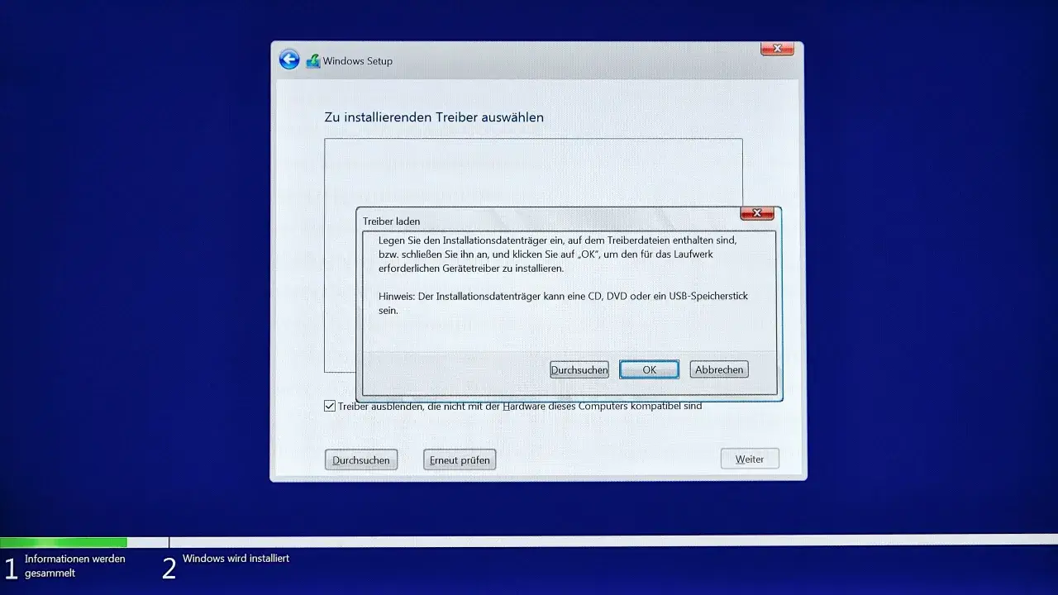The width and height of the screenshot is (1058, 595).
Task: Click the Legen Sie den Installationsdatenträger instruction text
Action: tap(557, 255)
